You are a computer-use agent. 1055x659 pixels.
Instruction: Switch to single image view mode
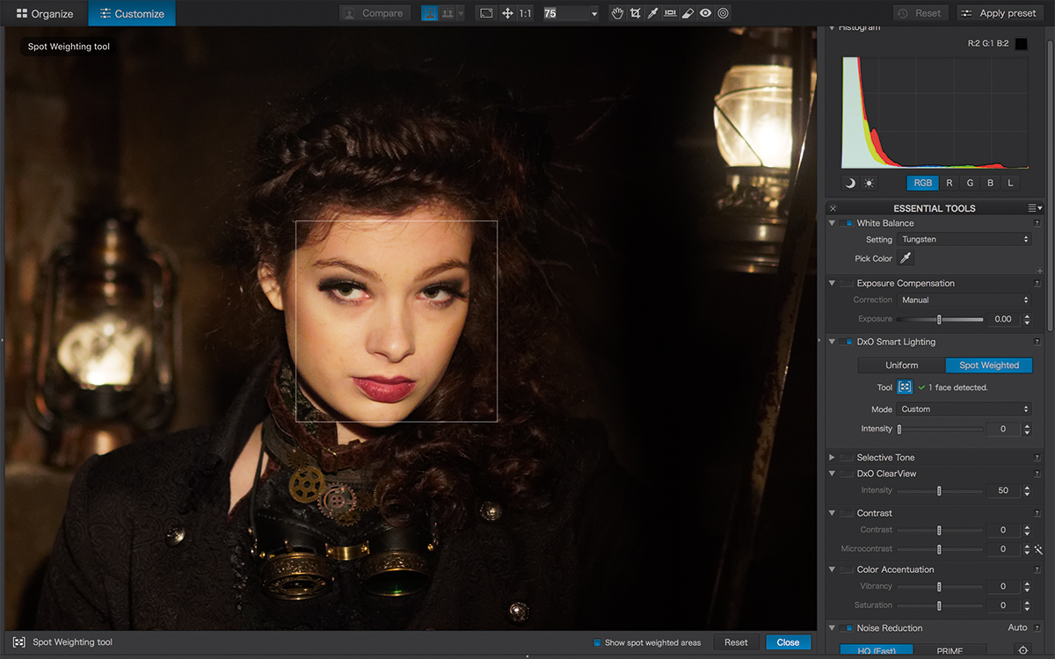tap(430, 13)
